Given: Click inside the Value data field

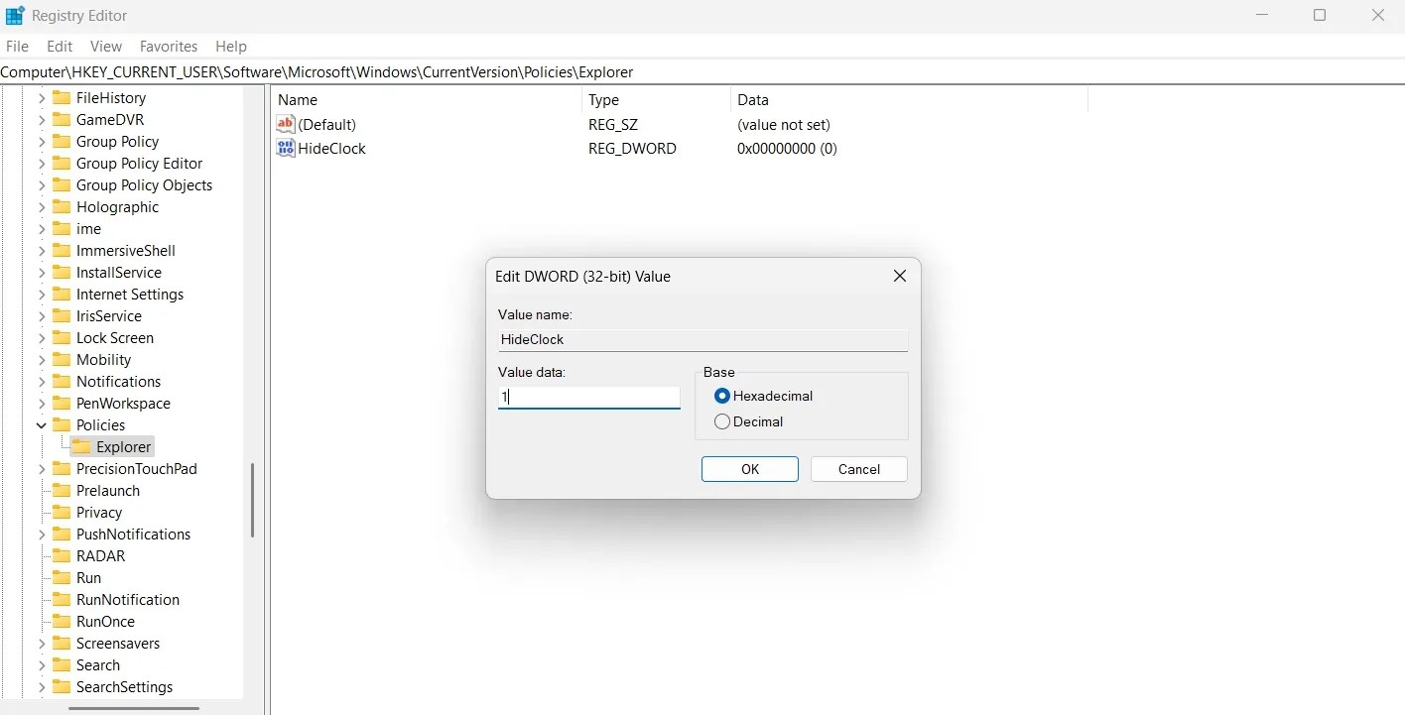Looking at the screenshot, I should pyautogui.click(x=587, y=397).
